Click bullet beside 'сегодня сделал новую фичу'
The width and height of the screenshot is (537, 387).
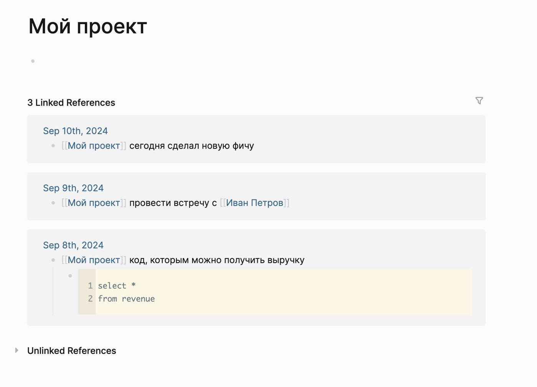(x=53, y=146)
